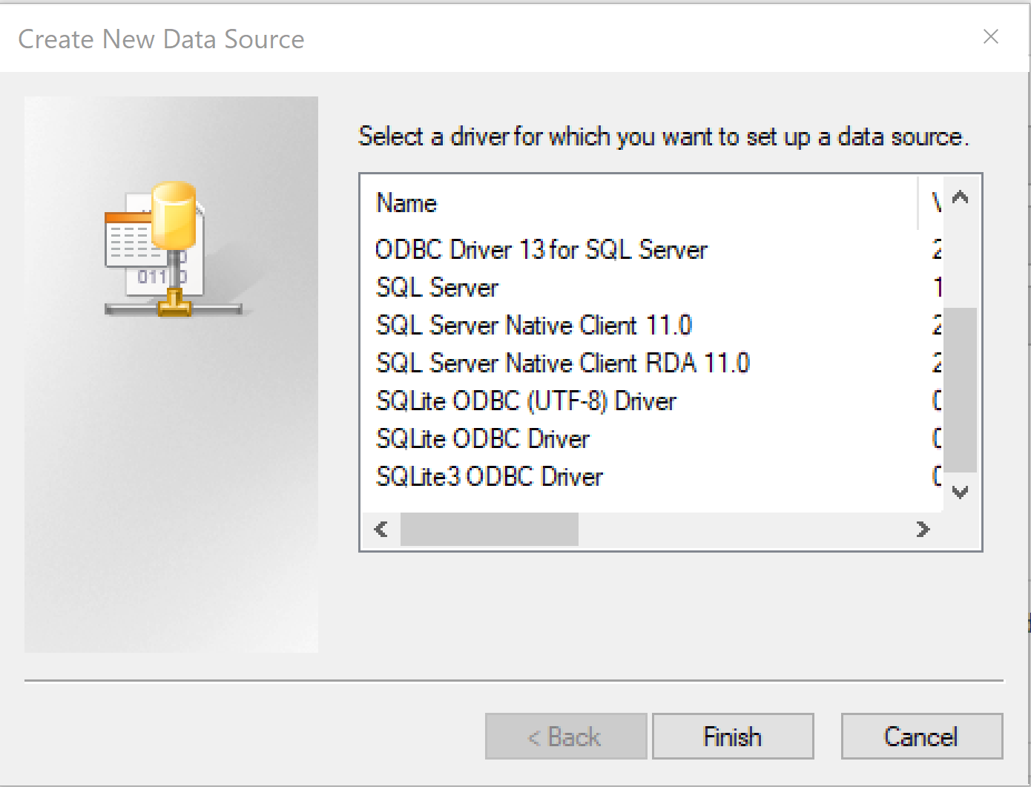Image resolution: width=1031 pixels, height=787 pixels.
Task: Click the Version column header
Action: click(x=936, y=202)
